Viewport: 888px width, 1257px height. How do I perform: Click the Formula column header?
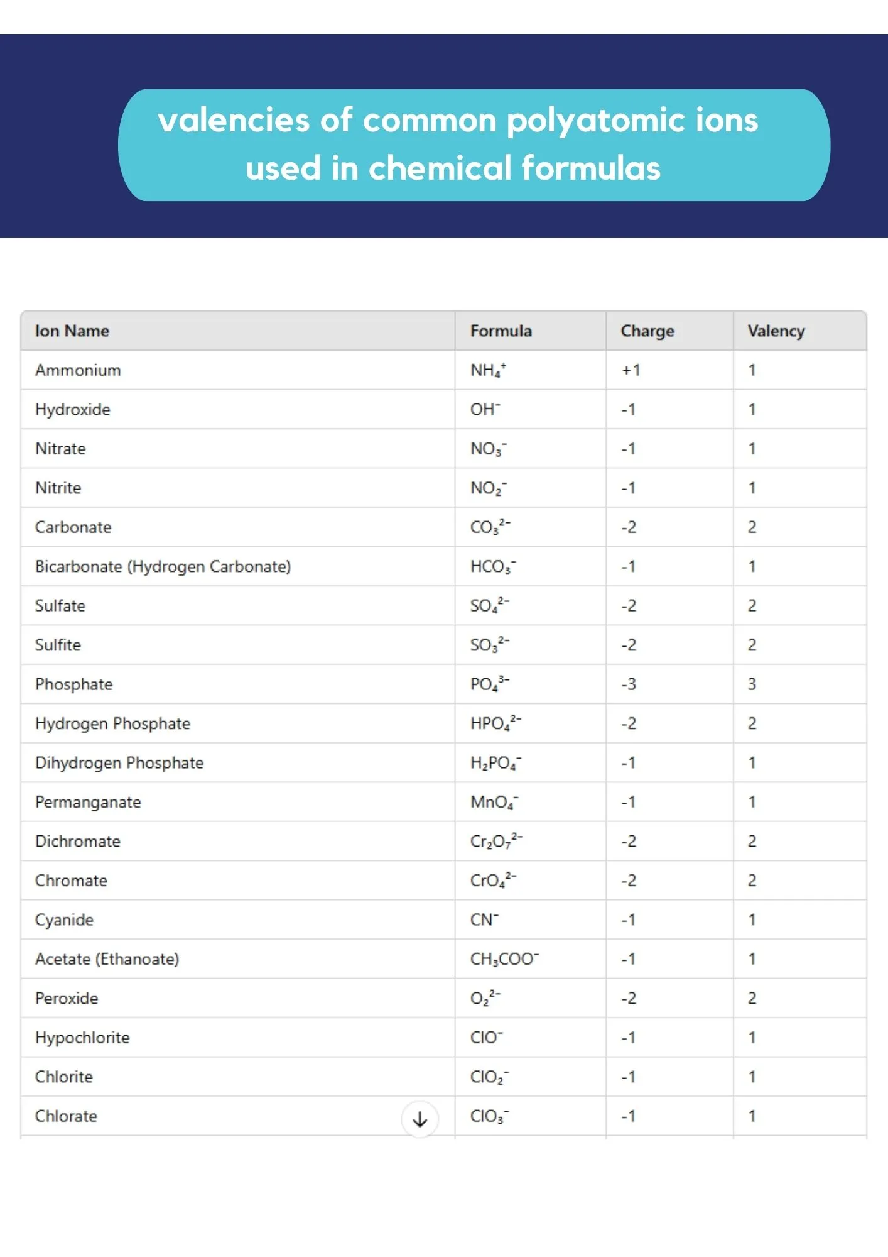tap(501, 331)
